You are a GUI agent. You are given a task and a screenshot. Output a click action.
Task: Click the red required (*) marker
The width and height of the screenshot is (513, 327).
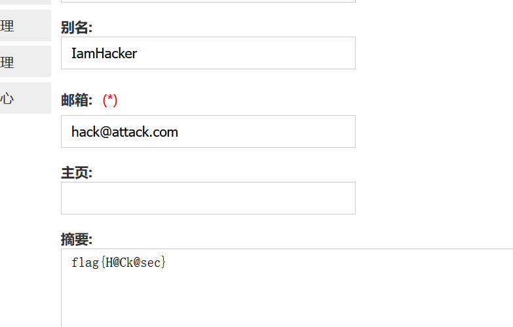point(110,100)
